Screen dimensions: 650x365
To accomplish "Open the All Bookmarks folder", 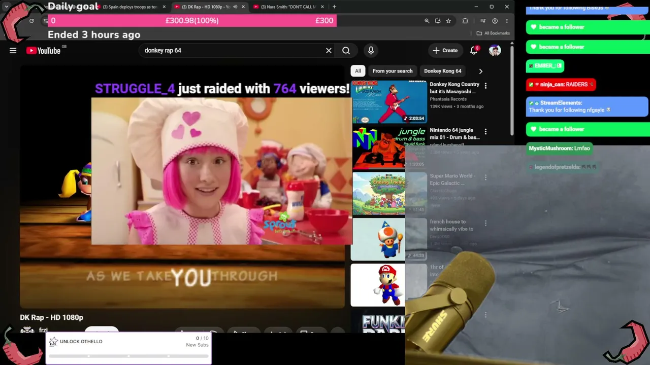I will (493, 33).
